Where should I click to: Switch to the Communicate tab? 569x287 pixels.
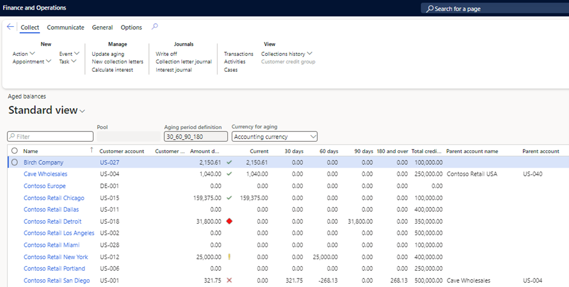click(66, 27)
